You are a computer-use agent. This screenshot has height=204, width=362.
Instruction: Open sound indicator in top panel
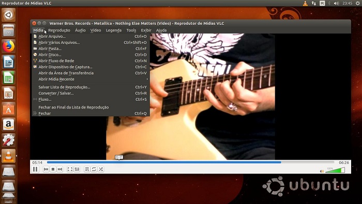click(336, 3)
